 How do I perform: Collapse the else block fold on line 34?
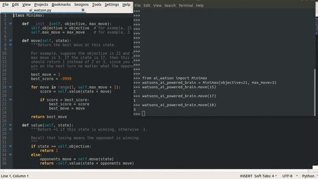[10, 155]
